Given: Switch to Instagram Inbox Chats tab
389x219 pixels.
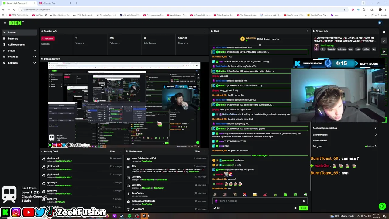Looking at the screenshot, I should click(x=55, y=3).
